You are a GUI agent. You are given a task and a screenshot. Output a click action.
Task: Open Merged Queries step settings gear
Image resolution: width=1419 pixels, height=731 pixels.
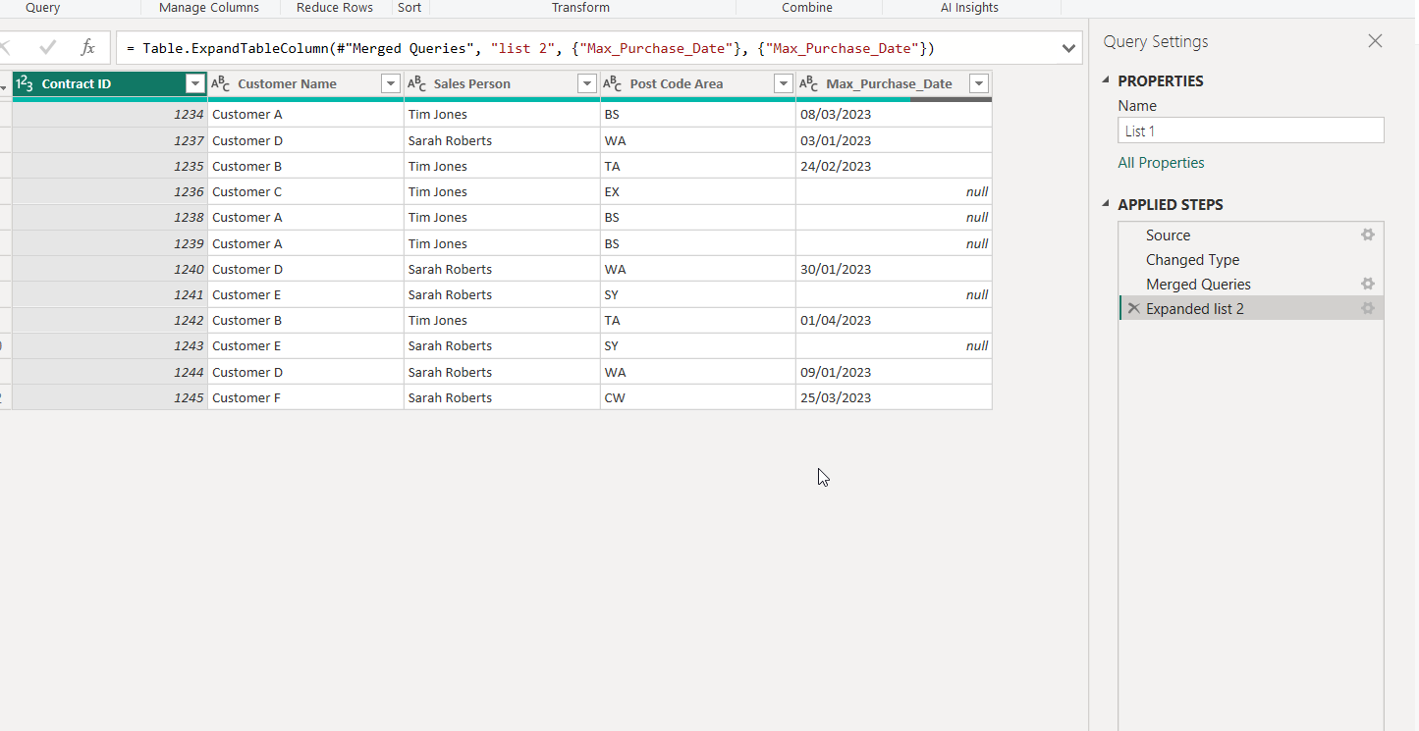pos(1367,285)
